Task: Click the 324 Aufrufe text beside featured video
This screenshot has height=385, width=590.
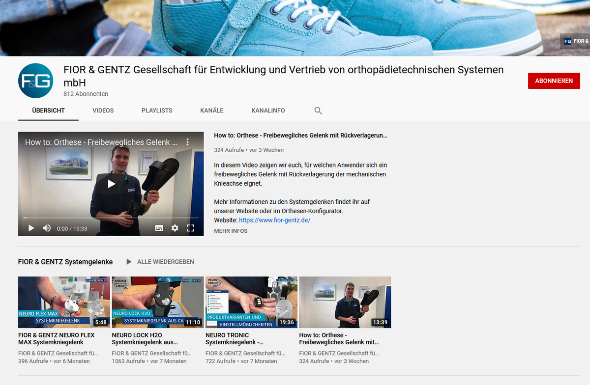Action: 229,150
